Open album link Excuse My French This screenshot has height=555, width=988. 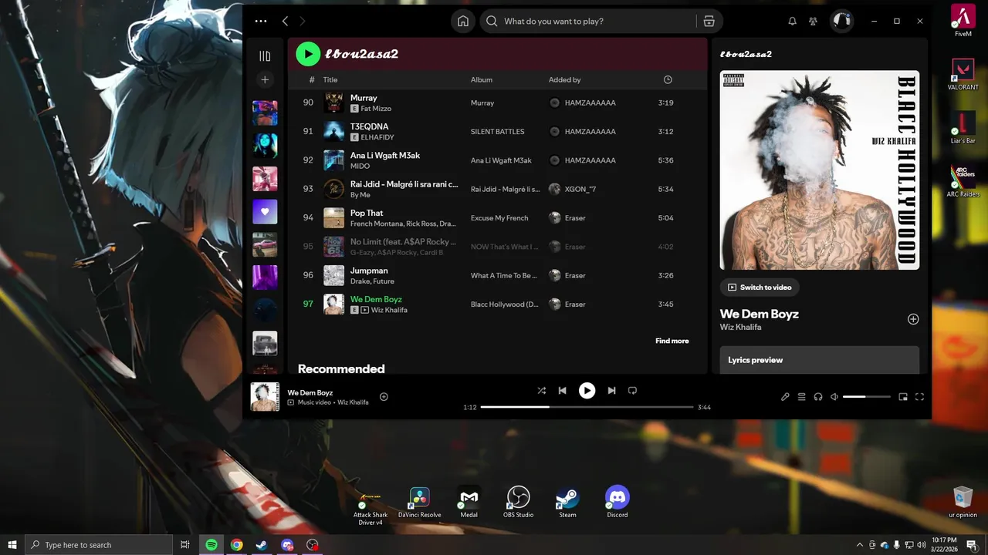coord(499,218)
